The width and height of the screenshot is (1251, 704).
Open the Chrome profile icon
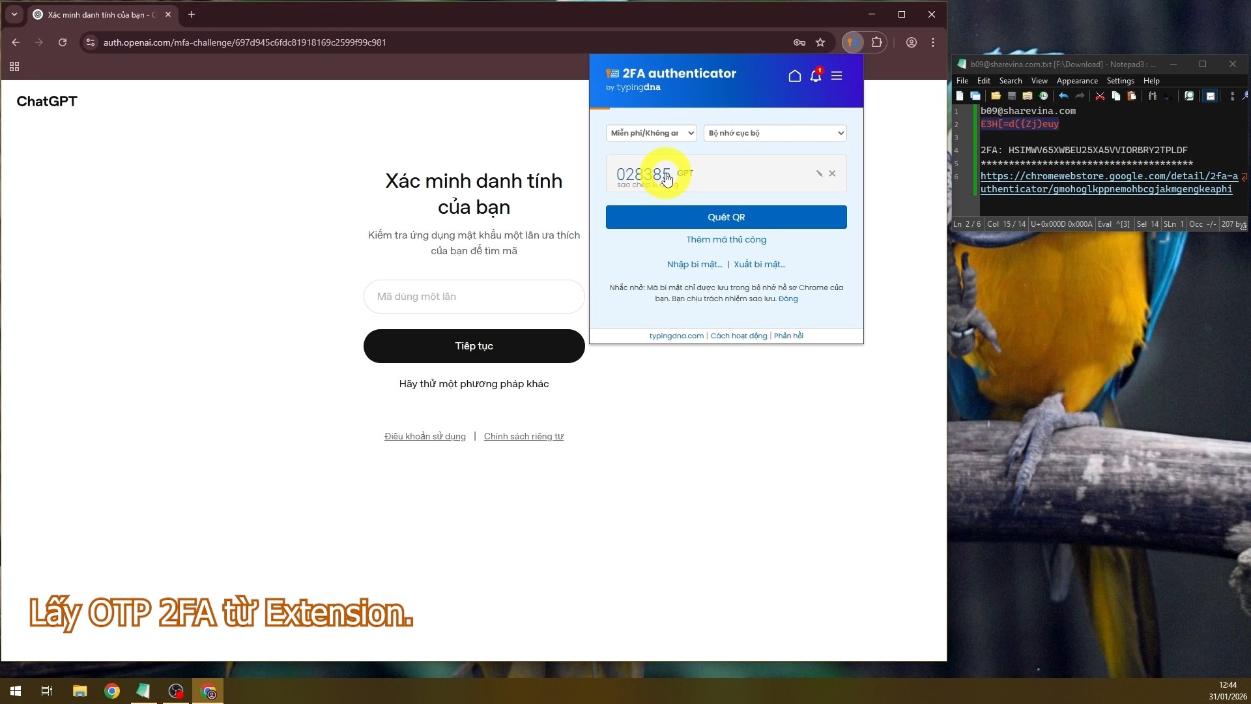(912, 42)
